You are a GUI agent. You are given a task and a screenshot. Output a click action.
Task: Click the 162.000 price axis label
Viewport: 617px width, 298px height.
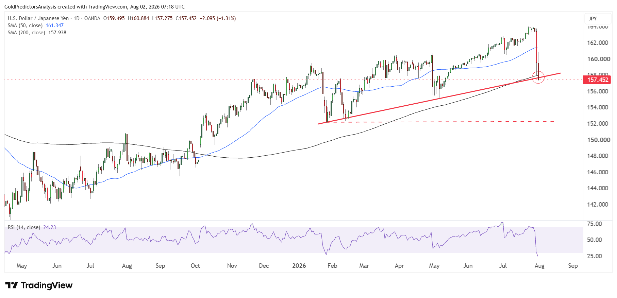pyautogui.click(x=598, y=43)
